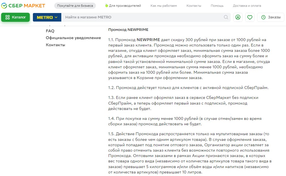286x176 pixels.
Task: Open Доставка и оплата link
Action: click(247, 6)
